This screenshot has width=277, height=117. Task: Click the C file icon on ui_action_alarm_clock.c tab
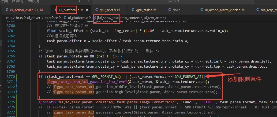(201, 10)
